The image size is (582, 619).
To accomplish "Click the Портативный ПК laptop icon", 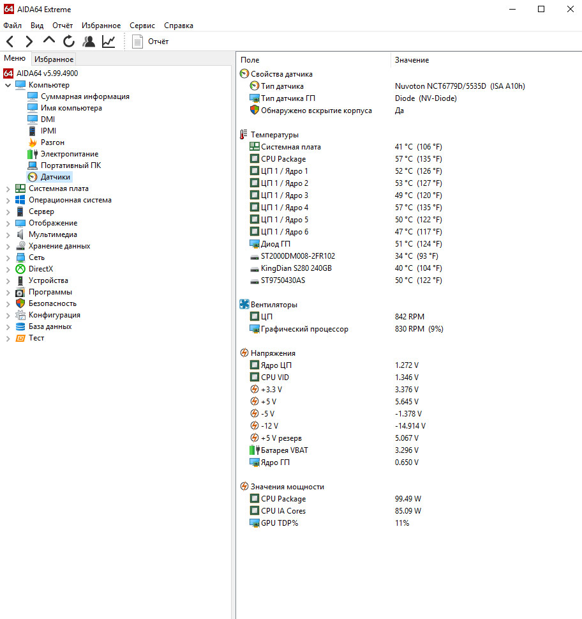I will [33, 165].
